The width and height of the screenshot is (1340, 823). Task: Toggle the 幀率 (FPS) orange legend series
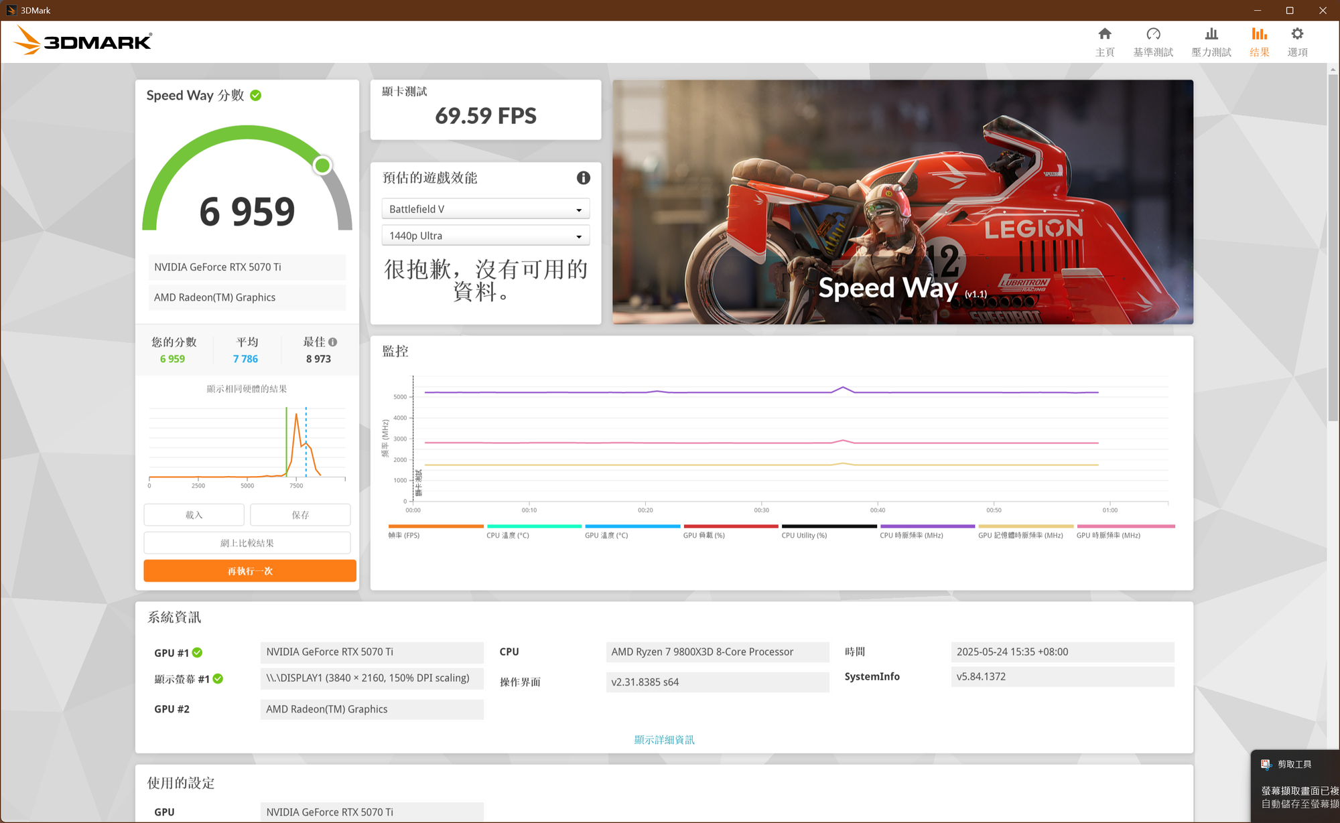point(435,531)
